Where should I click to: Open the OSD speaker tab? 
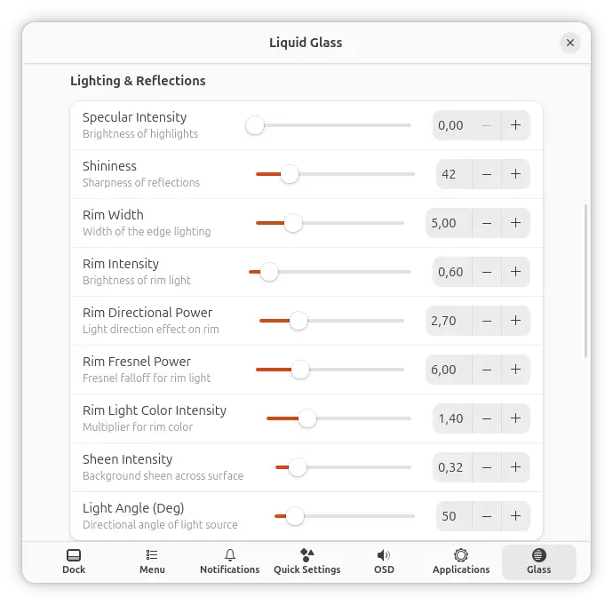[x=384, y=562]
